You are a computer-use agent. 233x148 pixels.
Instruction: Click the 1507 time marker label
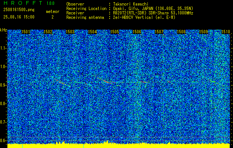159,32
